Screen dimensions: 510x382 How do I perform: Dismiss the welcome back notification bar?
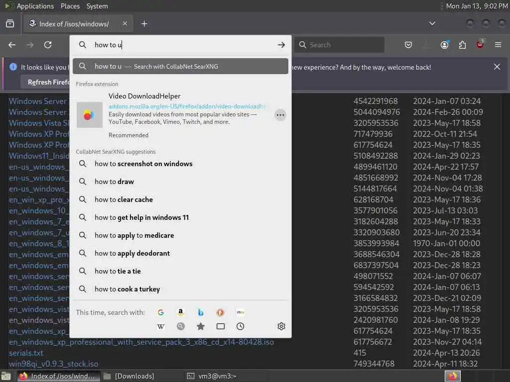pyautogui.click(x=497, y=67)
